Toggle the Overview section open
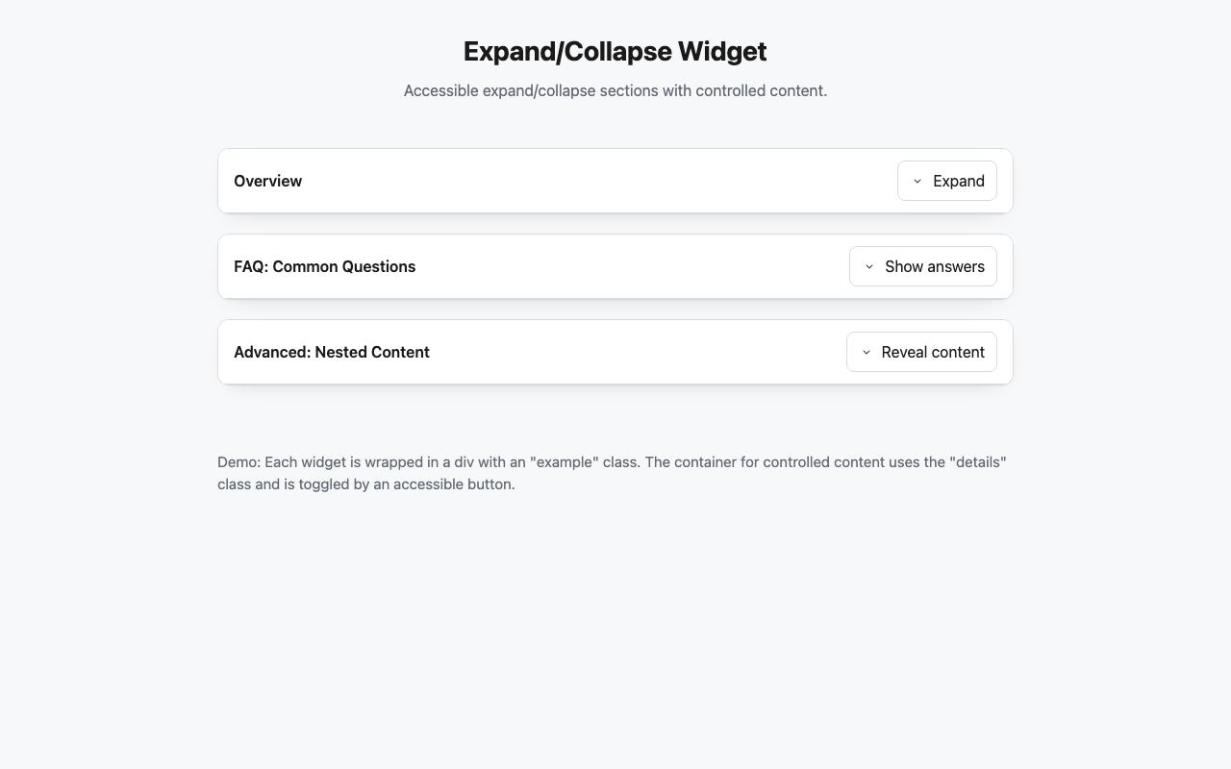The height and width of the screenshot is (769, 1231). 946,181
